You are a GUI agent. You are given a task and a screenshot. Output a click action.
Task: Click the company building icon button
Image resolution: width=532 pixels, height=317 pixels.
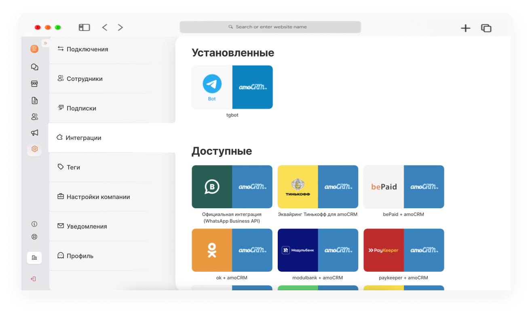tap(34, 258)
